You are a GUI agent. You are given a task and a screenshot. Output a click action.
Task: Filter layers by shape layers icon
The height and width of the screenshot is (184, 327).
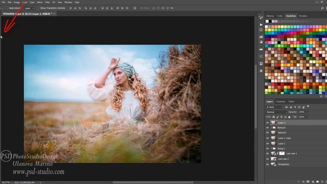pyautogui.click(x=299, y=107)
